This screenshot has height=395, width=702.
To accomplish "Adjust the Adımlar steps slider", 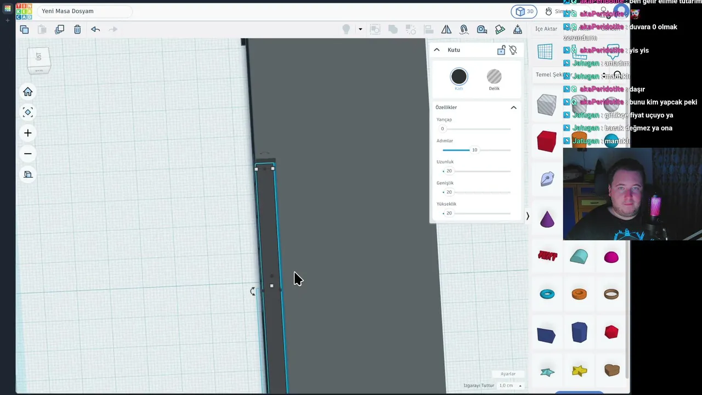I will 476,150.
